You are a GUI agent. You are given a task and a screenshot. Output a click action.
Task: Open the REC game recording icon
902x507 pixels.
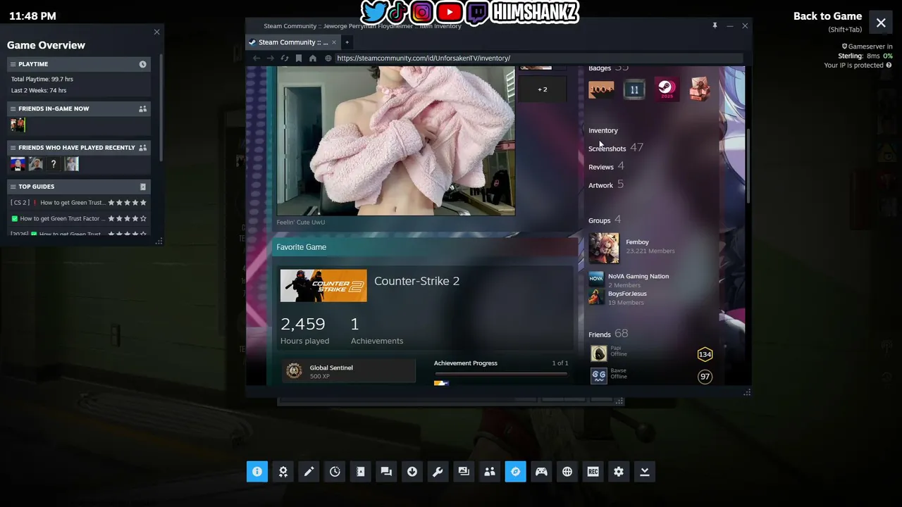point(593,472)
